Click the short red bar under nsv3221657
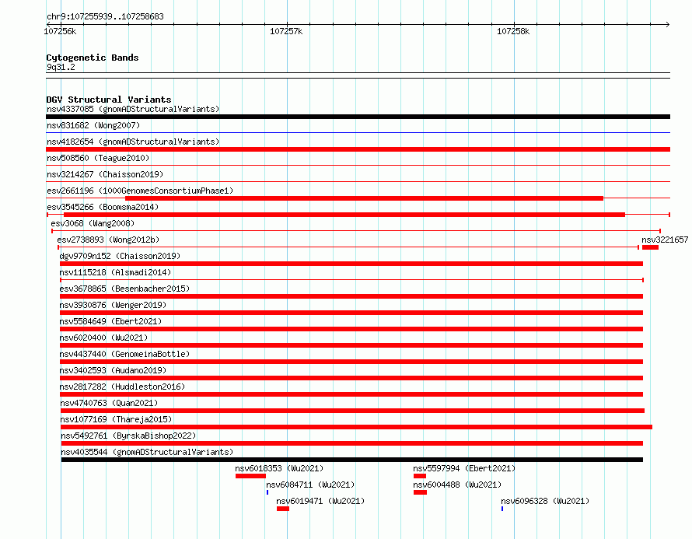 pyautogui.click(x=650, y=247)
